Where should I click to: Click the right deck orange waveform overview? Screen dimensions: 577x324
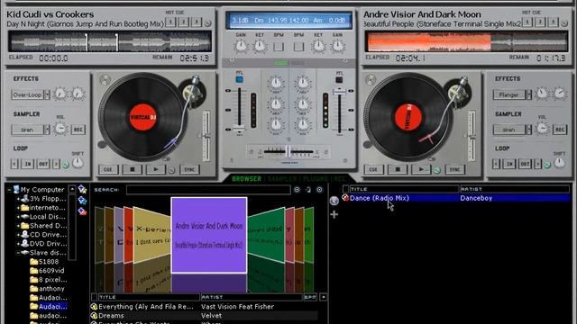pos(466,41)
